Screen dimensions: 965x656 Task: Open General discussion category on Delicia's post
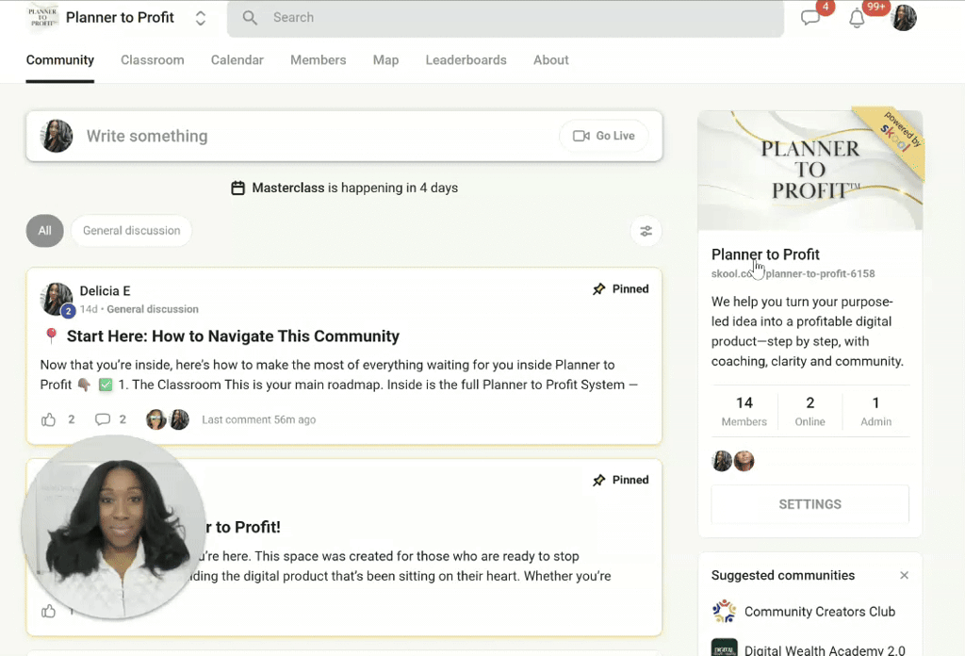coord(153,309)
